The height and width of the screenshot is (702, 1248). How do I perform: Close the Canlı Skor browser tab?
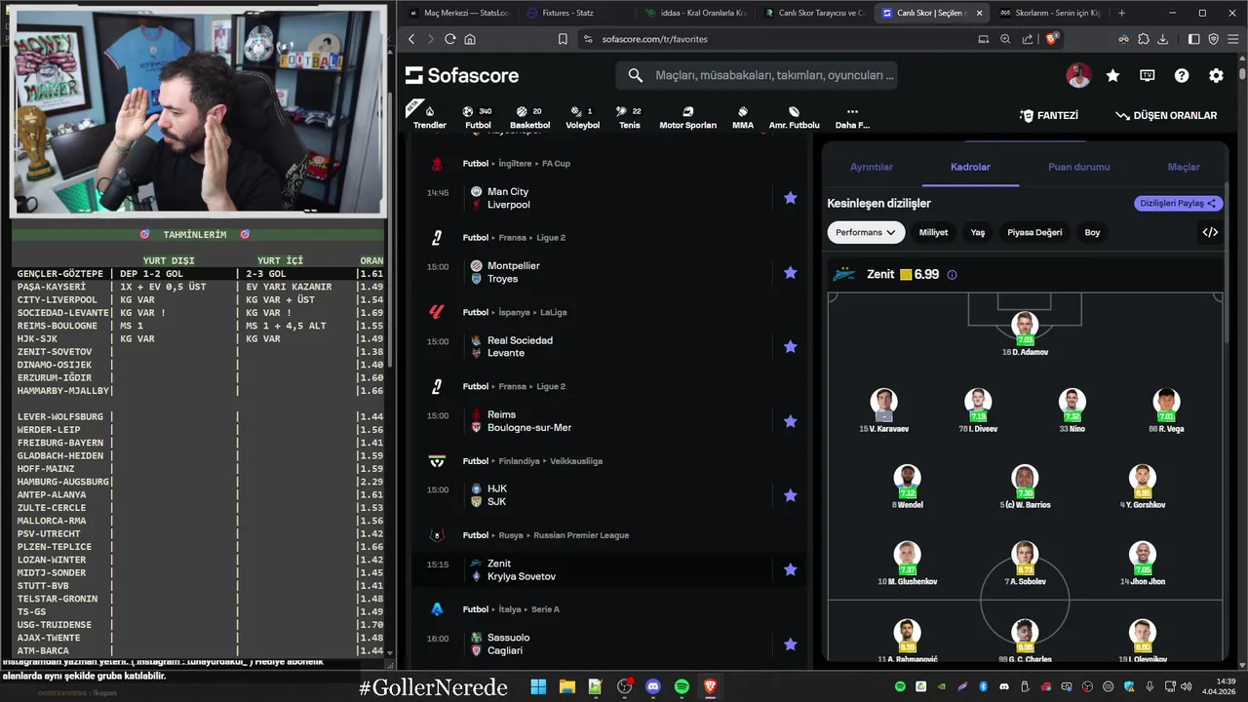[979, 13]
